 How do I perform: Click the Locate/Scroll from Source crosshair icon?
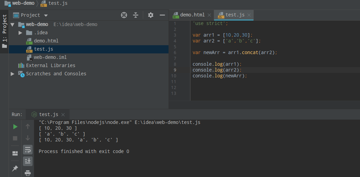pyautogui.click(x=124, y=15)
